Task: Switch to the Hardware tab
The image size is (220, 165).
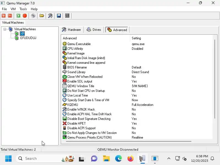Action: point(71,30)
